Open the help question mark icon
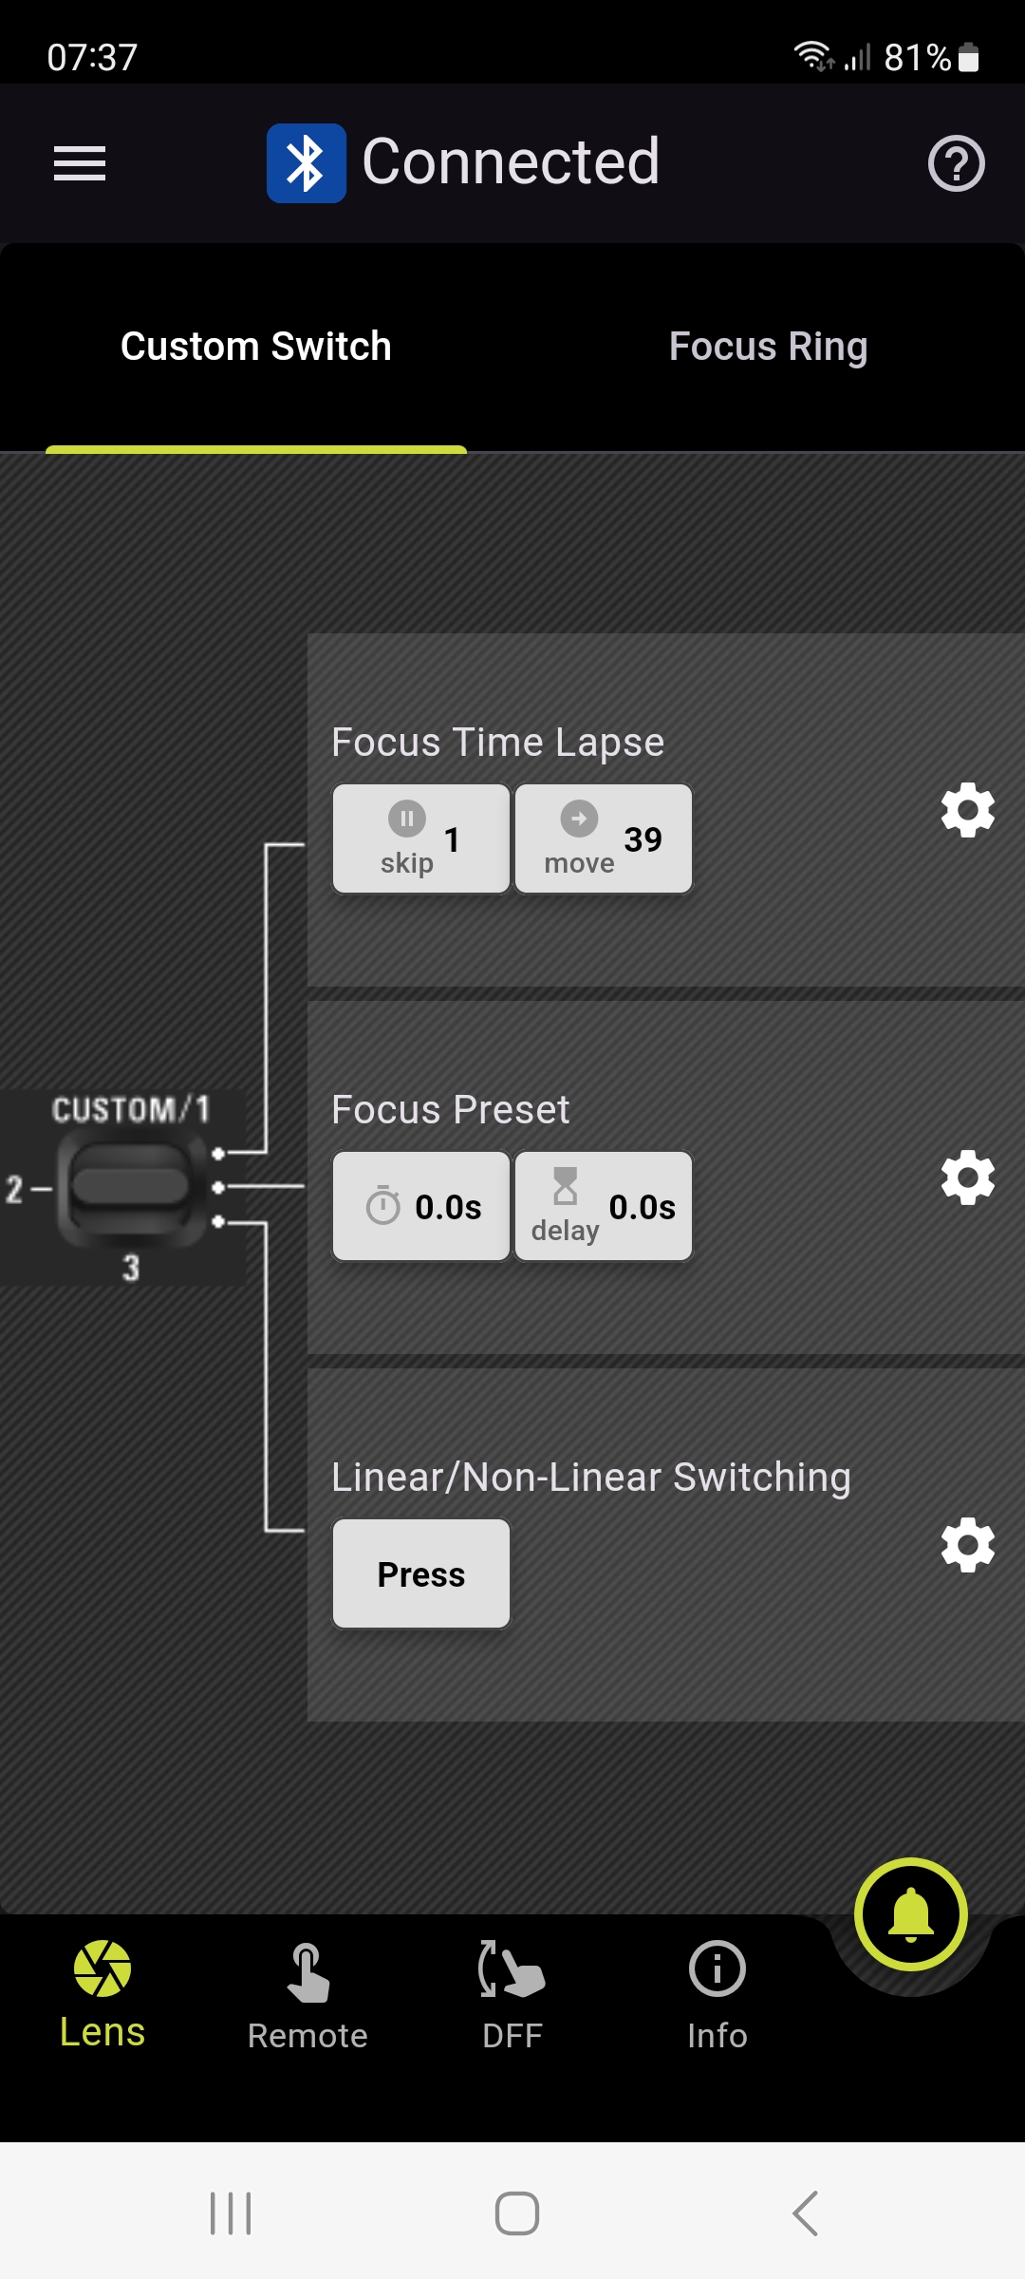The height and width of the screenshot is (2279, 1025). (x=956, y=163)
